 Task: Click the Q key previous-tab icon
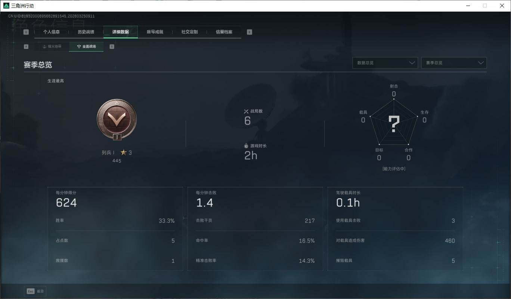26,32
